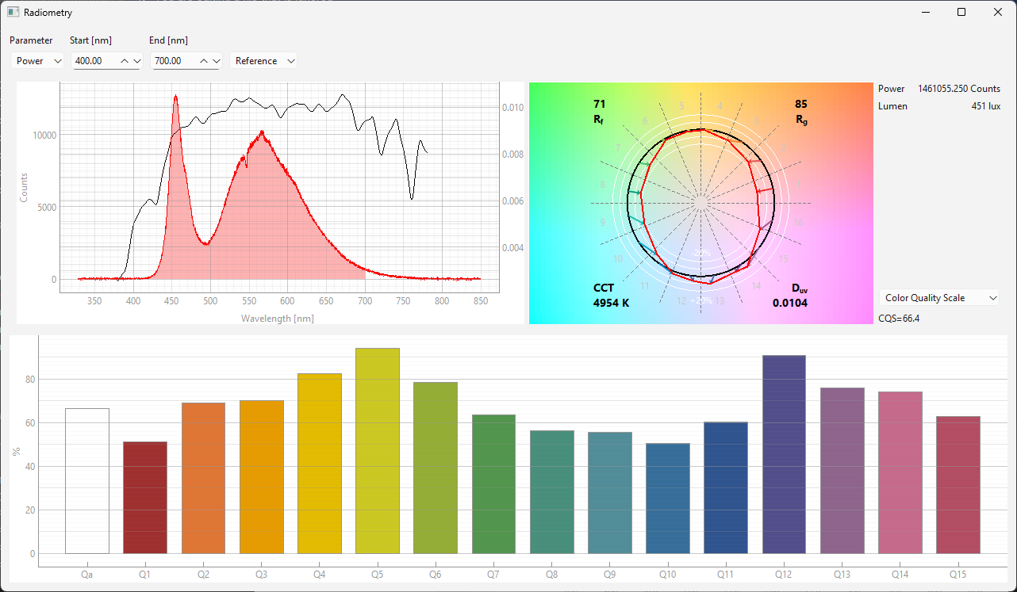This screenshot has height=592, width=1017.
Task: Select the dark red Q1 bar
Action: pos(145,498)
